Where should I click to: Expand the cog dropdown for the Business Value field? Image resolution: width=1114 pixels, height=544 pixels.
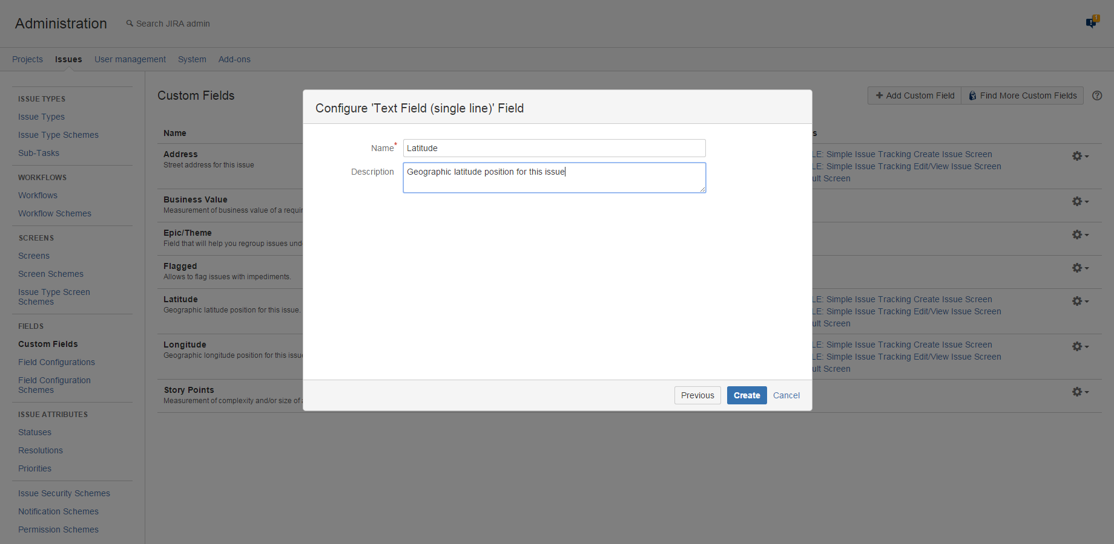pyautogui.click(x=1077, y=201)
